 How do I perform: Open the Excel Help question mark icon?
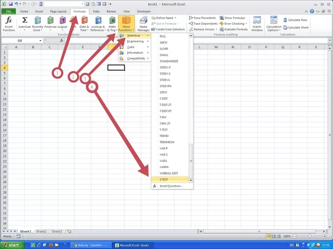(312, 11)
